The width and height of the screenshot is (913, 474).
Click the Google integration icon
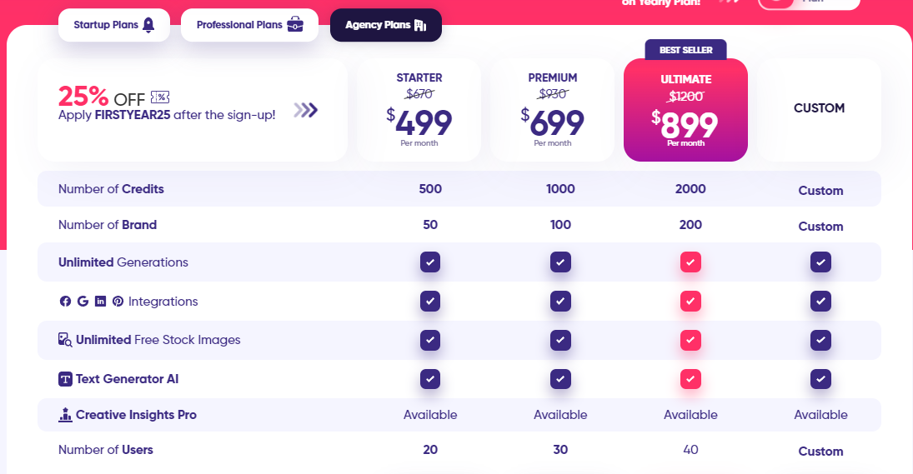(x=83, y=302)
